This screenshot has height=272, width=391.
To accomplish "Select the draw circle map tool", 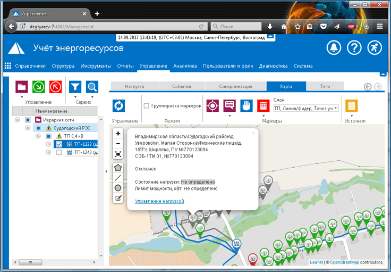I will coord(118,188).
